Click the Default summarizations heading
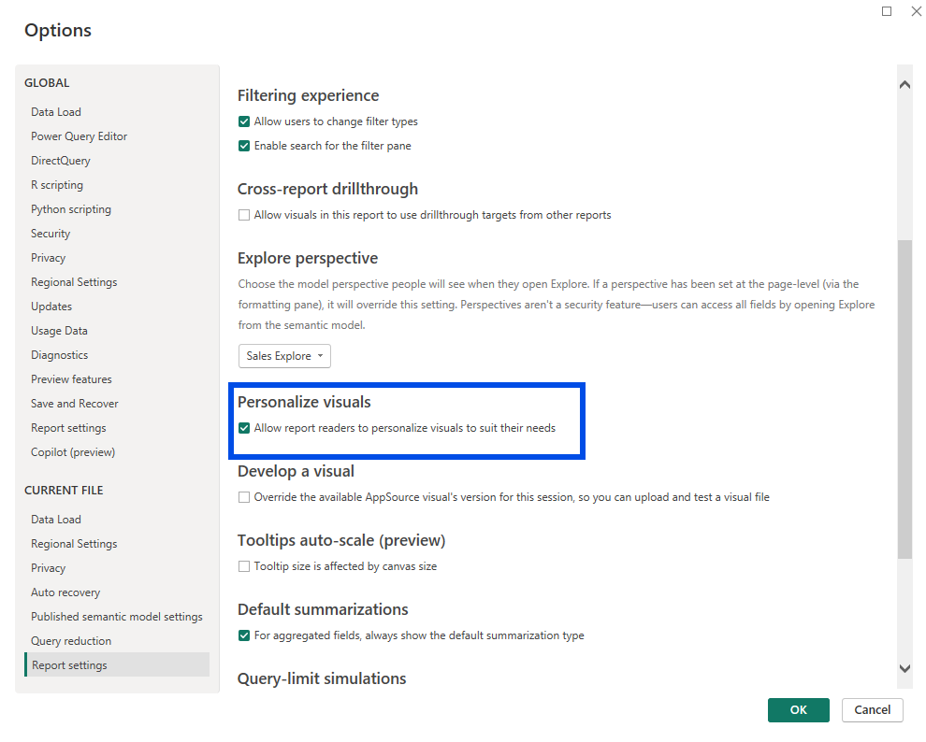Image resolution: width=926 pixels, height=742 pixels. 323,609
